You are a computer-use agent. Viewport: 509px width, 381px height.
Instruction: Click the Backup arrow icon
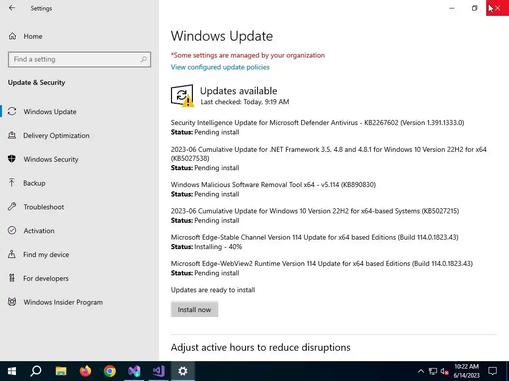[12, 183]
